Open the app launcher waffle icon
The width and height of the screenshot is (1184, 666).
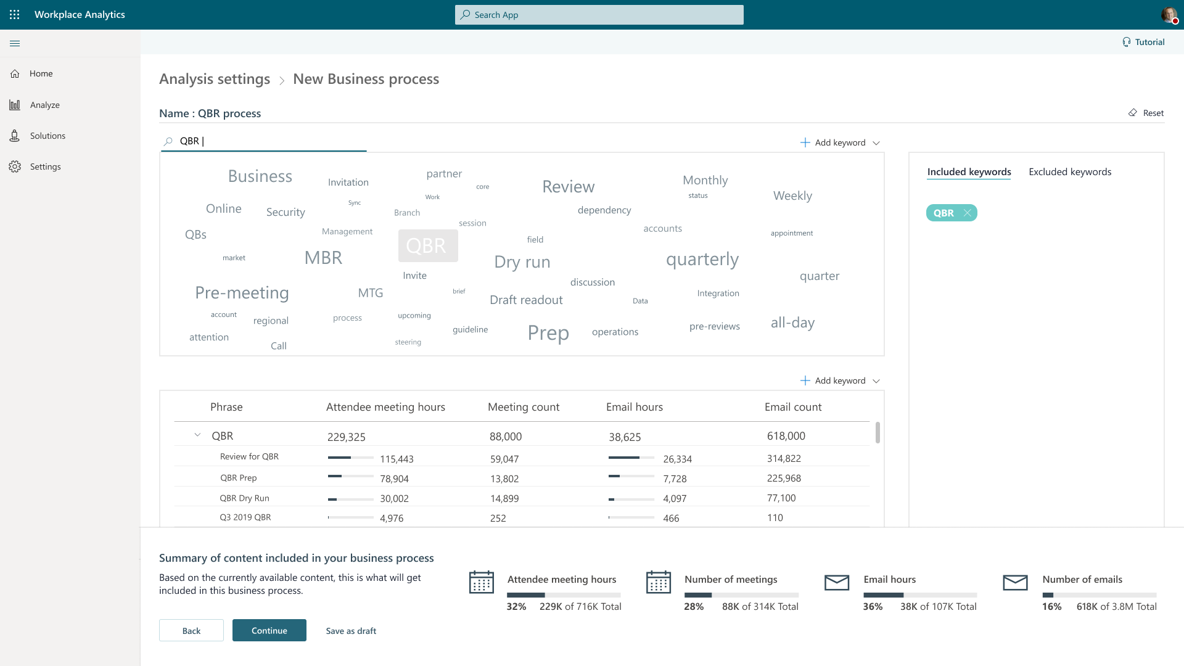[15, 15]
